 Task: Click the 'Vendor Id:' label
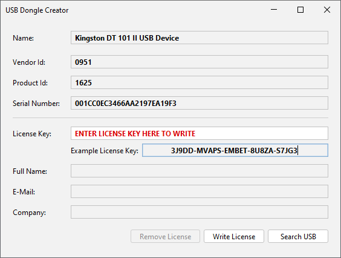pos(29,62)
